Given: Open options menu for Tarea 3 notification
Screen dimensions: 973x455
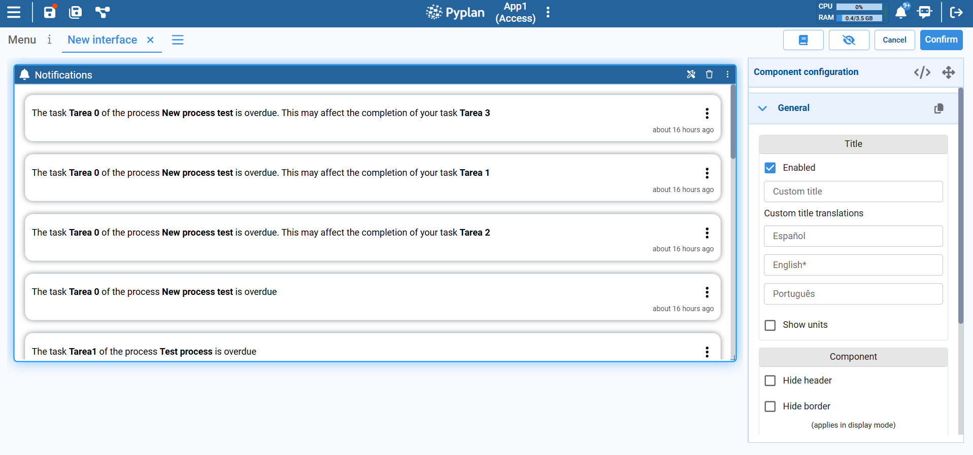Looking at the screenshot, I should [x=707, y=113].
